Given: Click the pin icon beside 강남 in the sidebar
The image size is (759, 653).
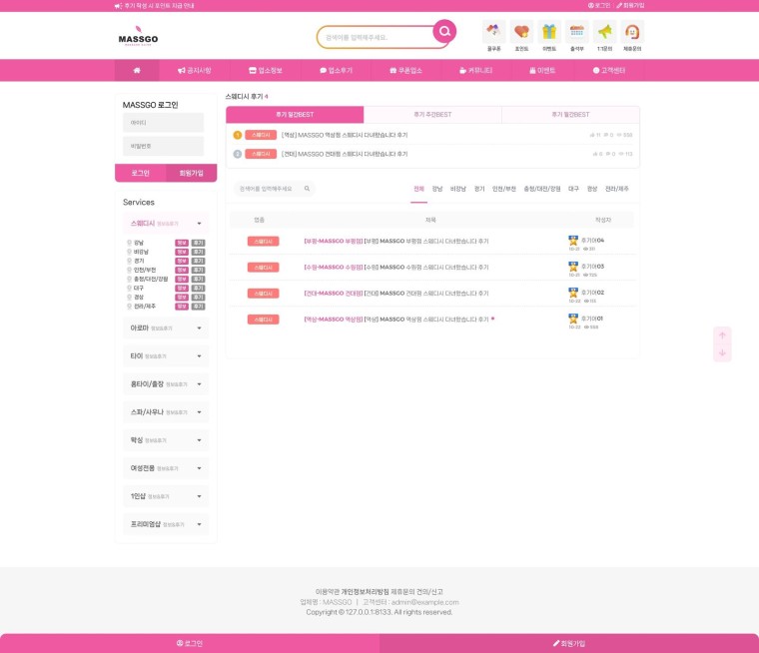Looking at the screenshot, I should (x=129, y=243).
